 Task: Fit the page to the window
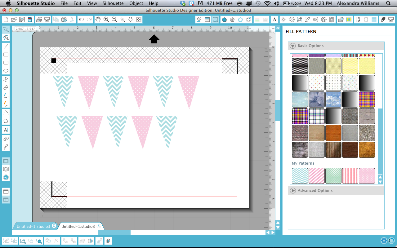coord(138,20)
